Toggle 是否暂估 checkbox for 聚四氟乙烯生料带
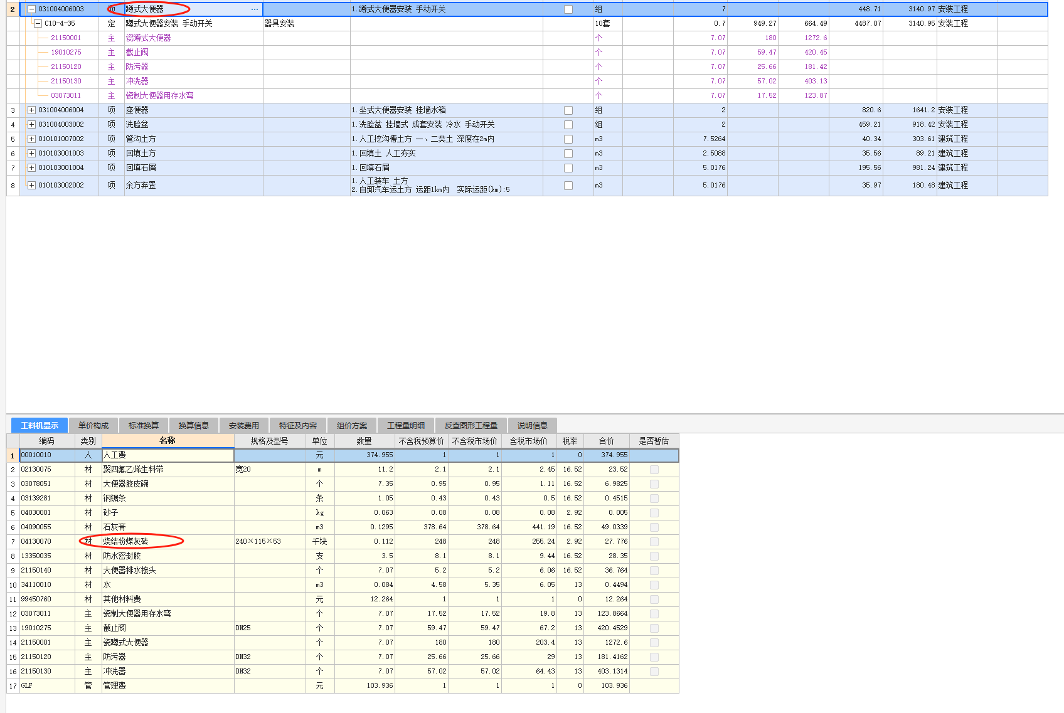Screen dimensions: 1064x713 point(654,470)
